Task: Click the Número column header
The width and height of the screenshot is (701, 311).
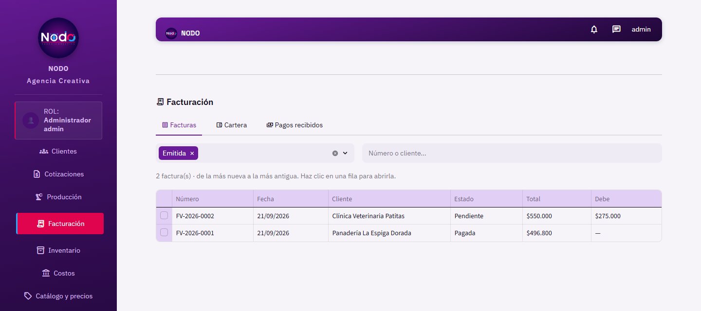Action: click(212, 199)
